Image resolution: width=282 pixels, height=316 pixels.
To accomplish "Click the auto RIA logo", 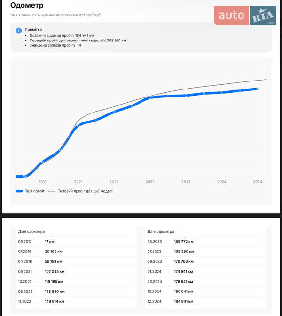I will coord(245,16).
